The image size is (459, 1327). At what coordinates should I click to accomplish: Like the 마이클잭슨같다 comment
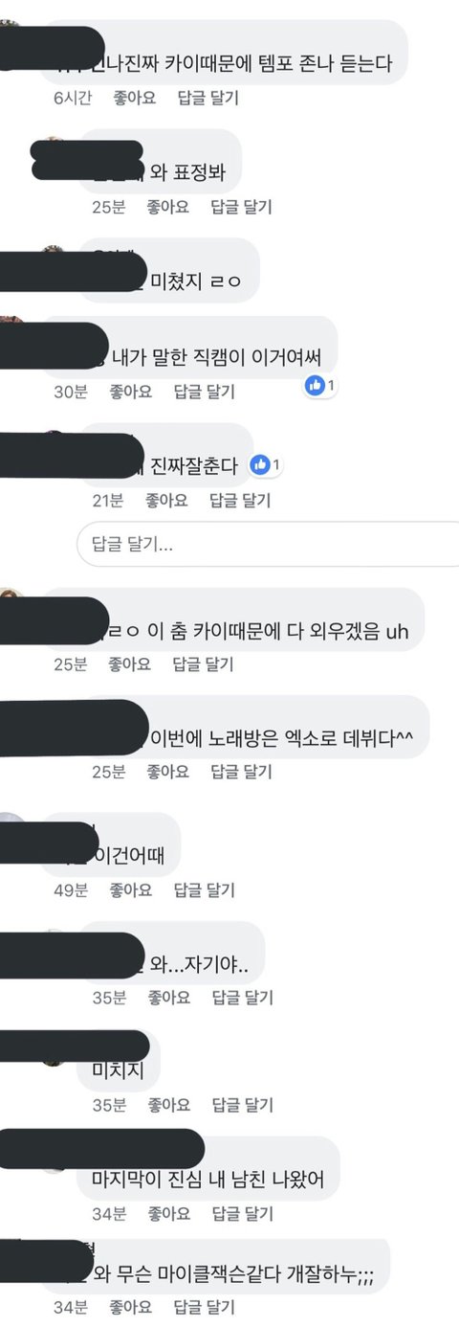pos(130,1307)
